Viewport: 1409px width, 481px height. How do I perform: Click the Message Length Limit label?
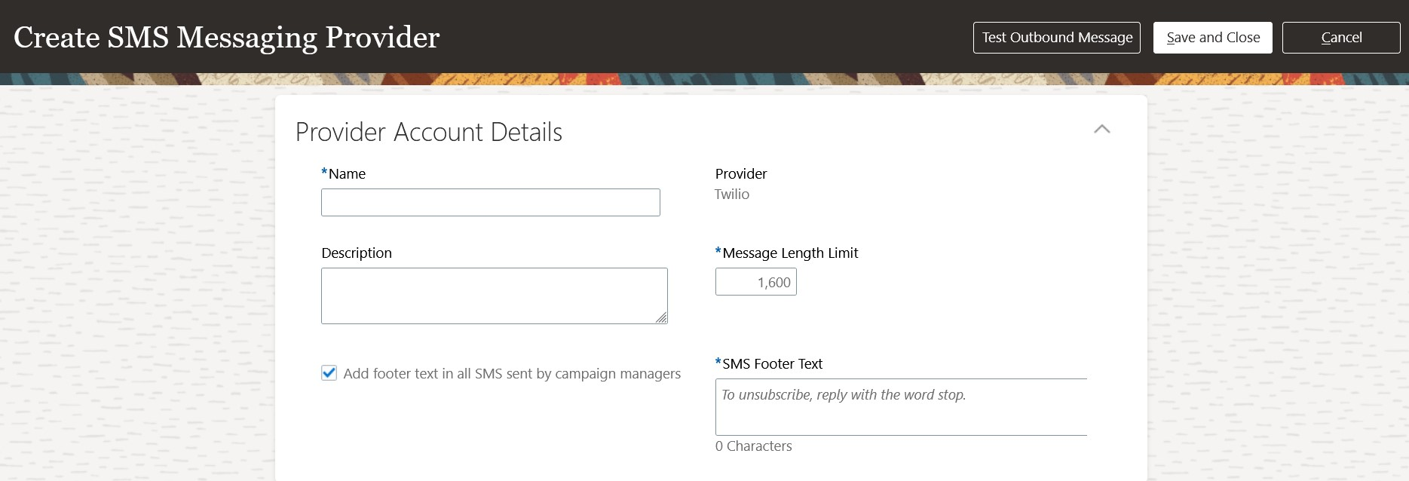[x=789, y=253]
